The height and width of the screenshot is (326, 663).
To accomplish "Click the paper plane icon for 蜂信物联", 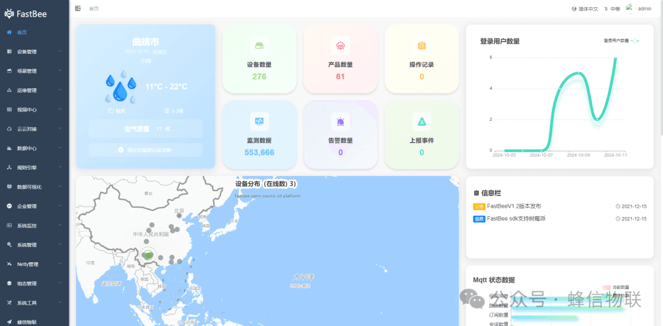I will tap(9, 322).
